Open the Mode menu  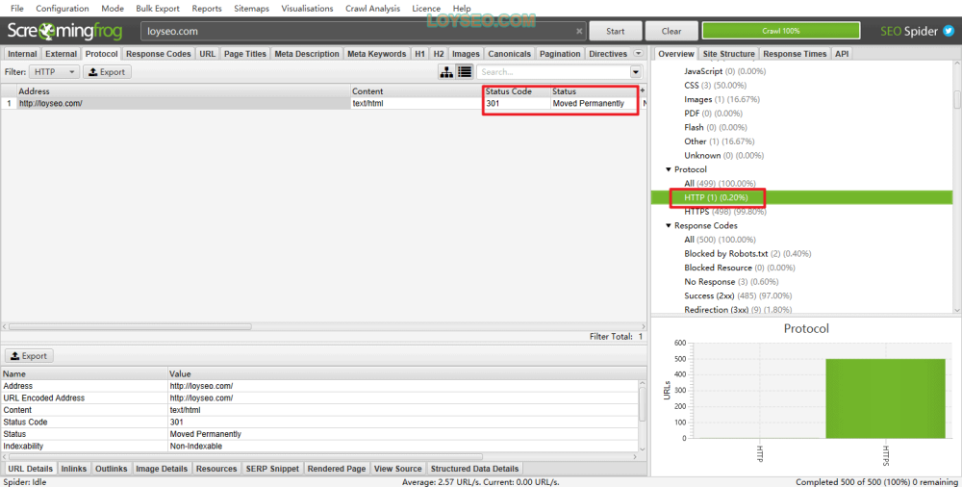tap(113, 8)
